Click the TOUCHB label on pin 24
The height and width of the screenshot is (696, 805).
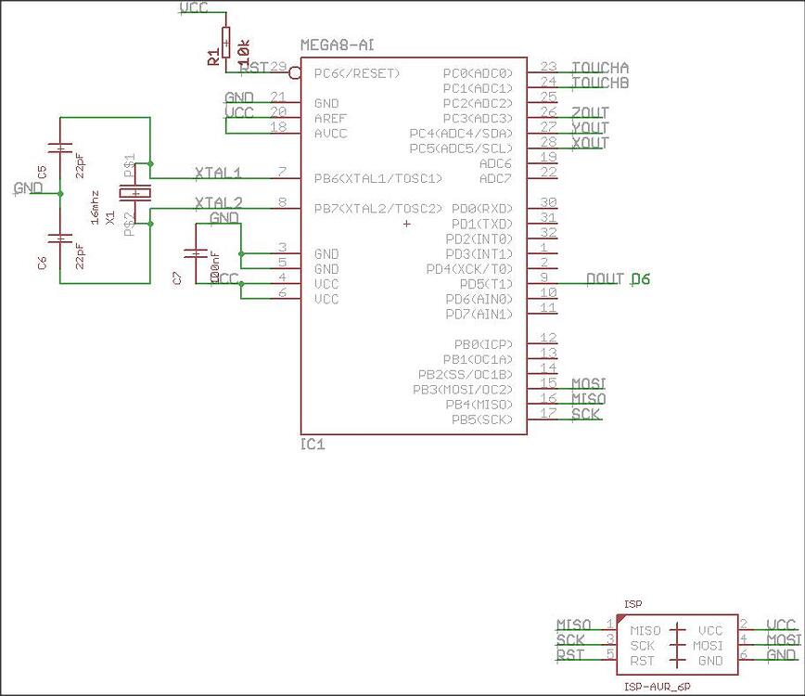pos(602,82)
